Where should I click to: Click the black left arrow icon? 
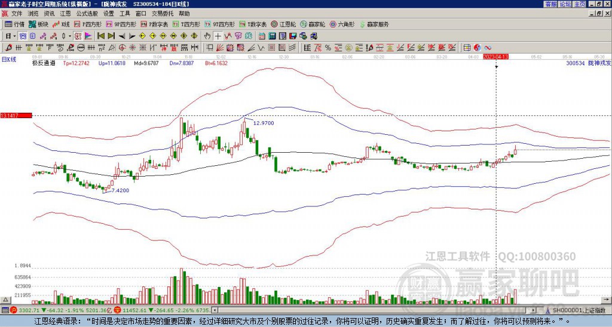click(122, 36)
